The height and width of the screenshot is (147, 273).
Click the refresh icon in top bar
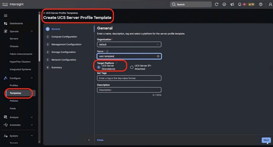[217, 4]
